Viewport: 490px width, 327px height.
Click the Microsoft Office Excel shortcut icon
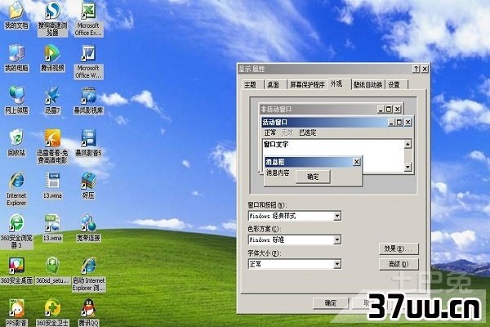89,19
